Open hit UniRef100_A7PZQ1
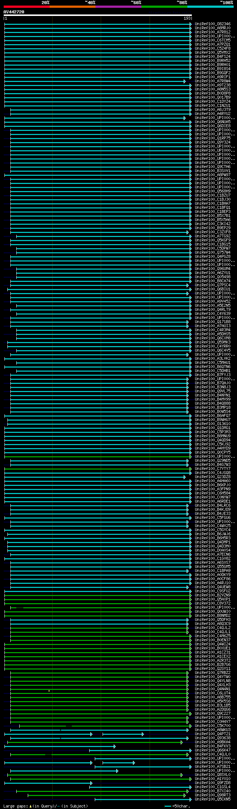This screenshot has height=809, width=237. click(213, 44)
